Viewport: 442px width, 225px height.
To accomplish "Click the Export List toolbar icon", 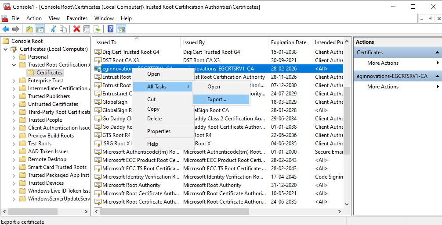I will click(x=97, y=29).
